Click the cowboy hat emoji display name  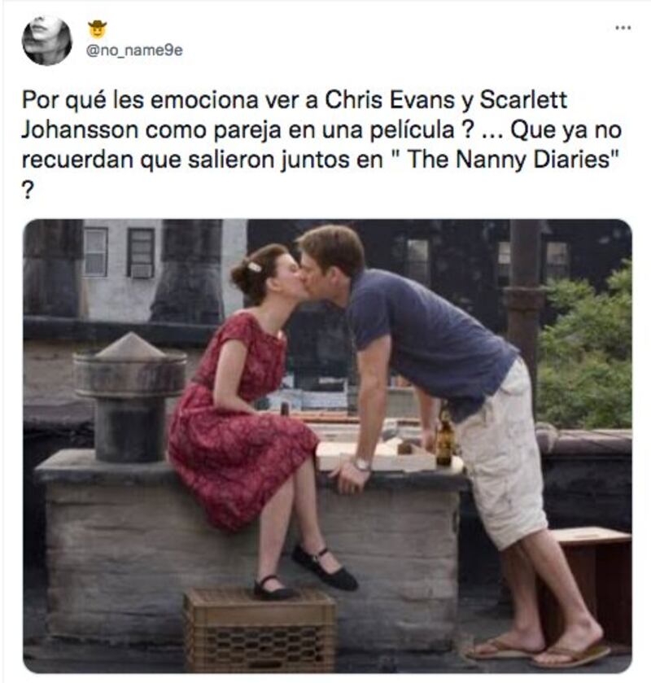[x=97, y=29]
